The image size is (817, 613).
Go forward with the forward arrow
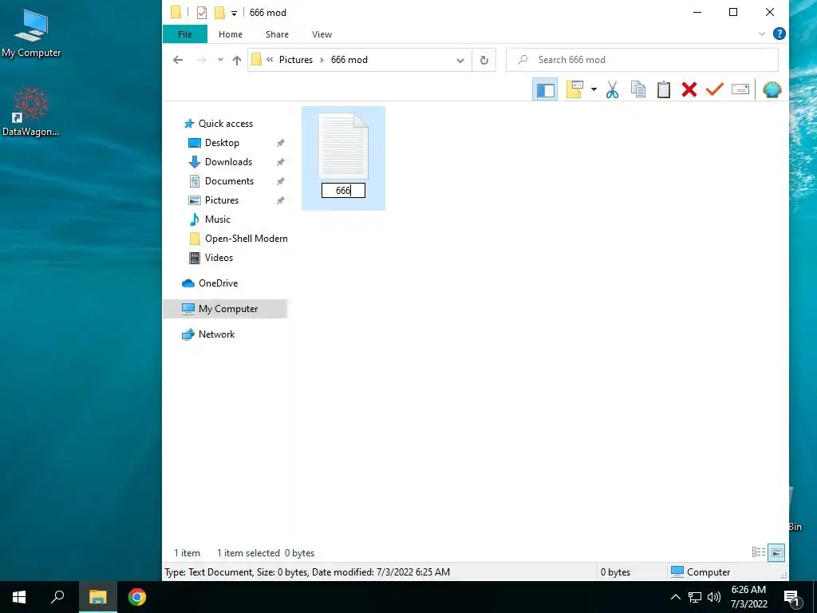click(201, 60)
